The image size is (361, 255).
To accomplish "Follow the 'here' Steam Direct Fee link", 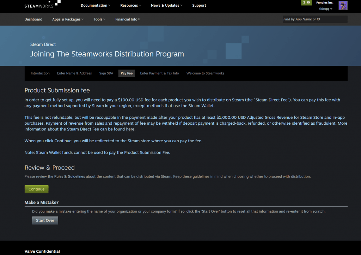I will tap(130, 129).
